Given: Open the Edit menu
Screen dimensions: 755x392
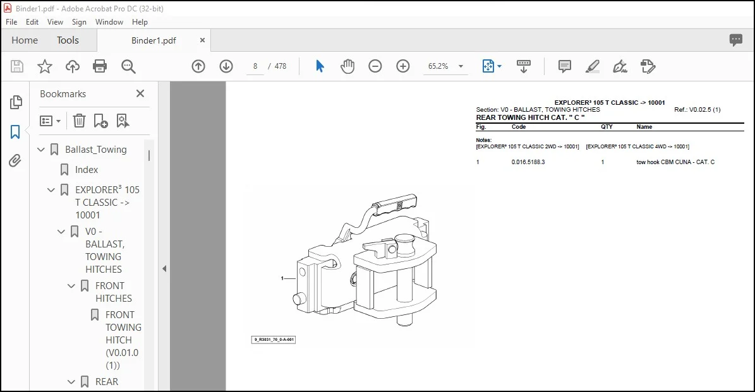Looking at the screenshot, I should click(32, 22).
